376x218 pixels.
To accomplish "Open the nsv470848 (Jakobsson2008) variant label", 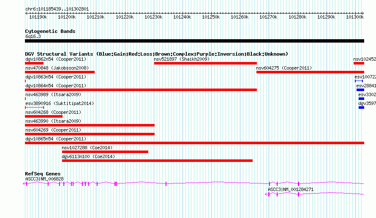I will click(x=57, y=68).
